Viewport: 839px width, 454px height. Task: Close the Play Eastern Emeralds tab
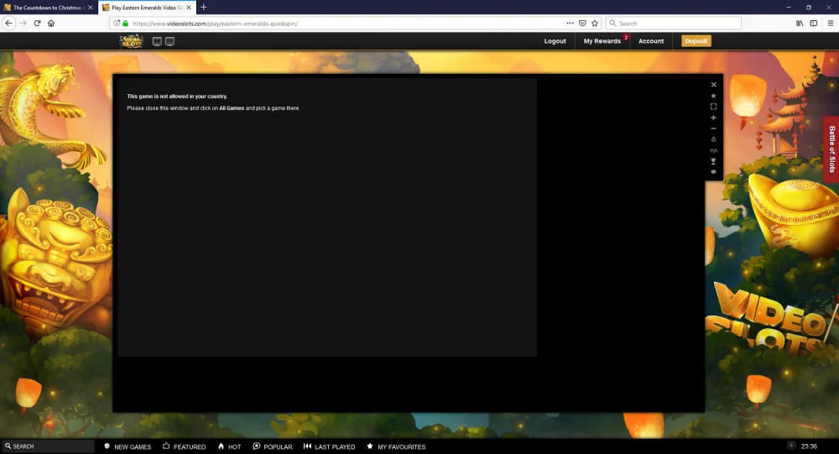188,8
